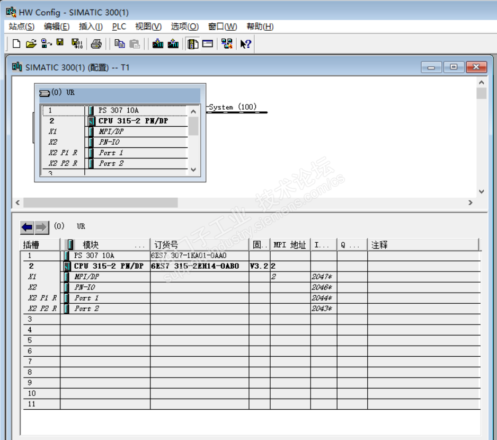
Task: Select the V3.2 firmware cell
Action: tap(260, 266)
